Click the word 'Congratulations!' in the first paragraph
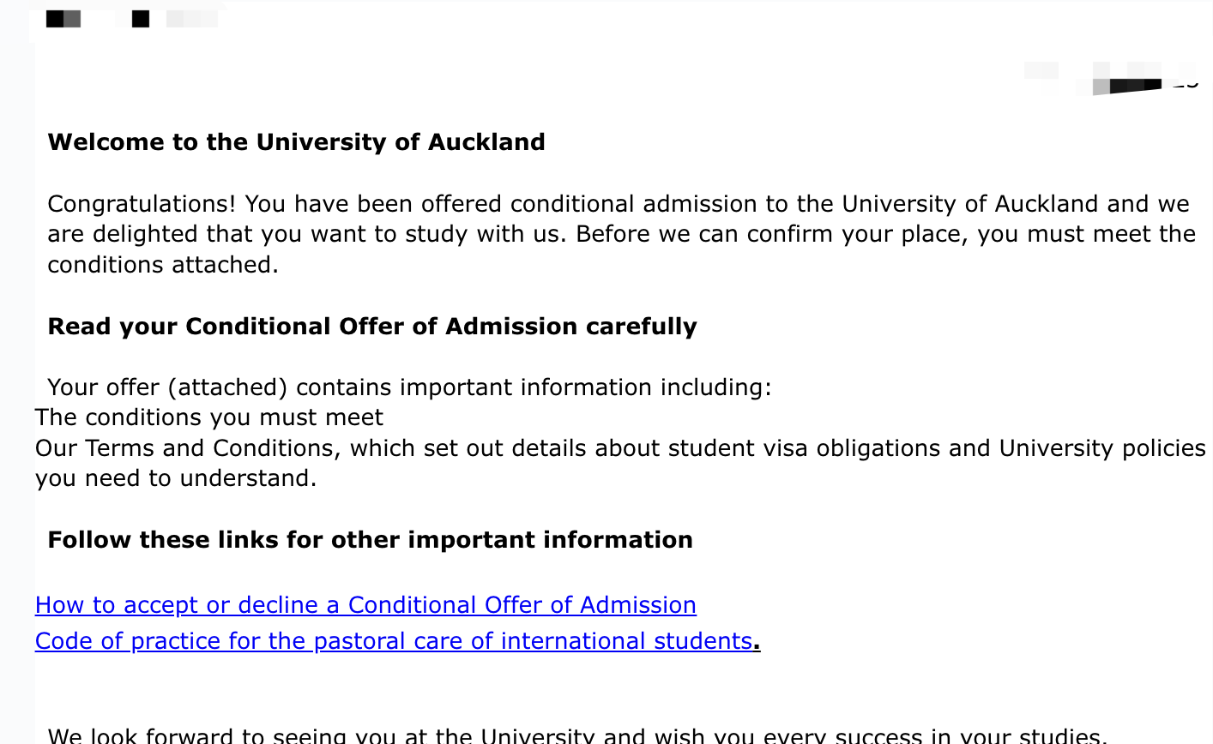 coord(142,204)
